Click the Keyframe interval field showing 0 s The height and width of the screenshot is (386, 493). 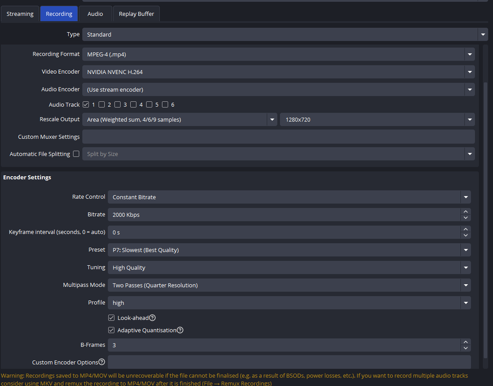[284, 232]
